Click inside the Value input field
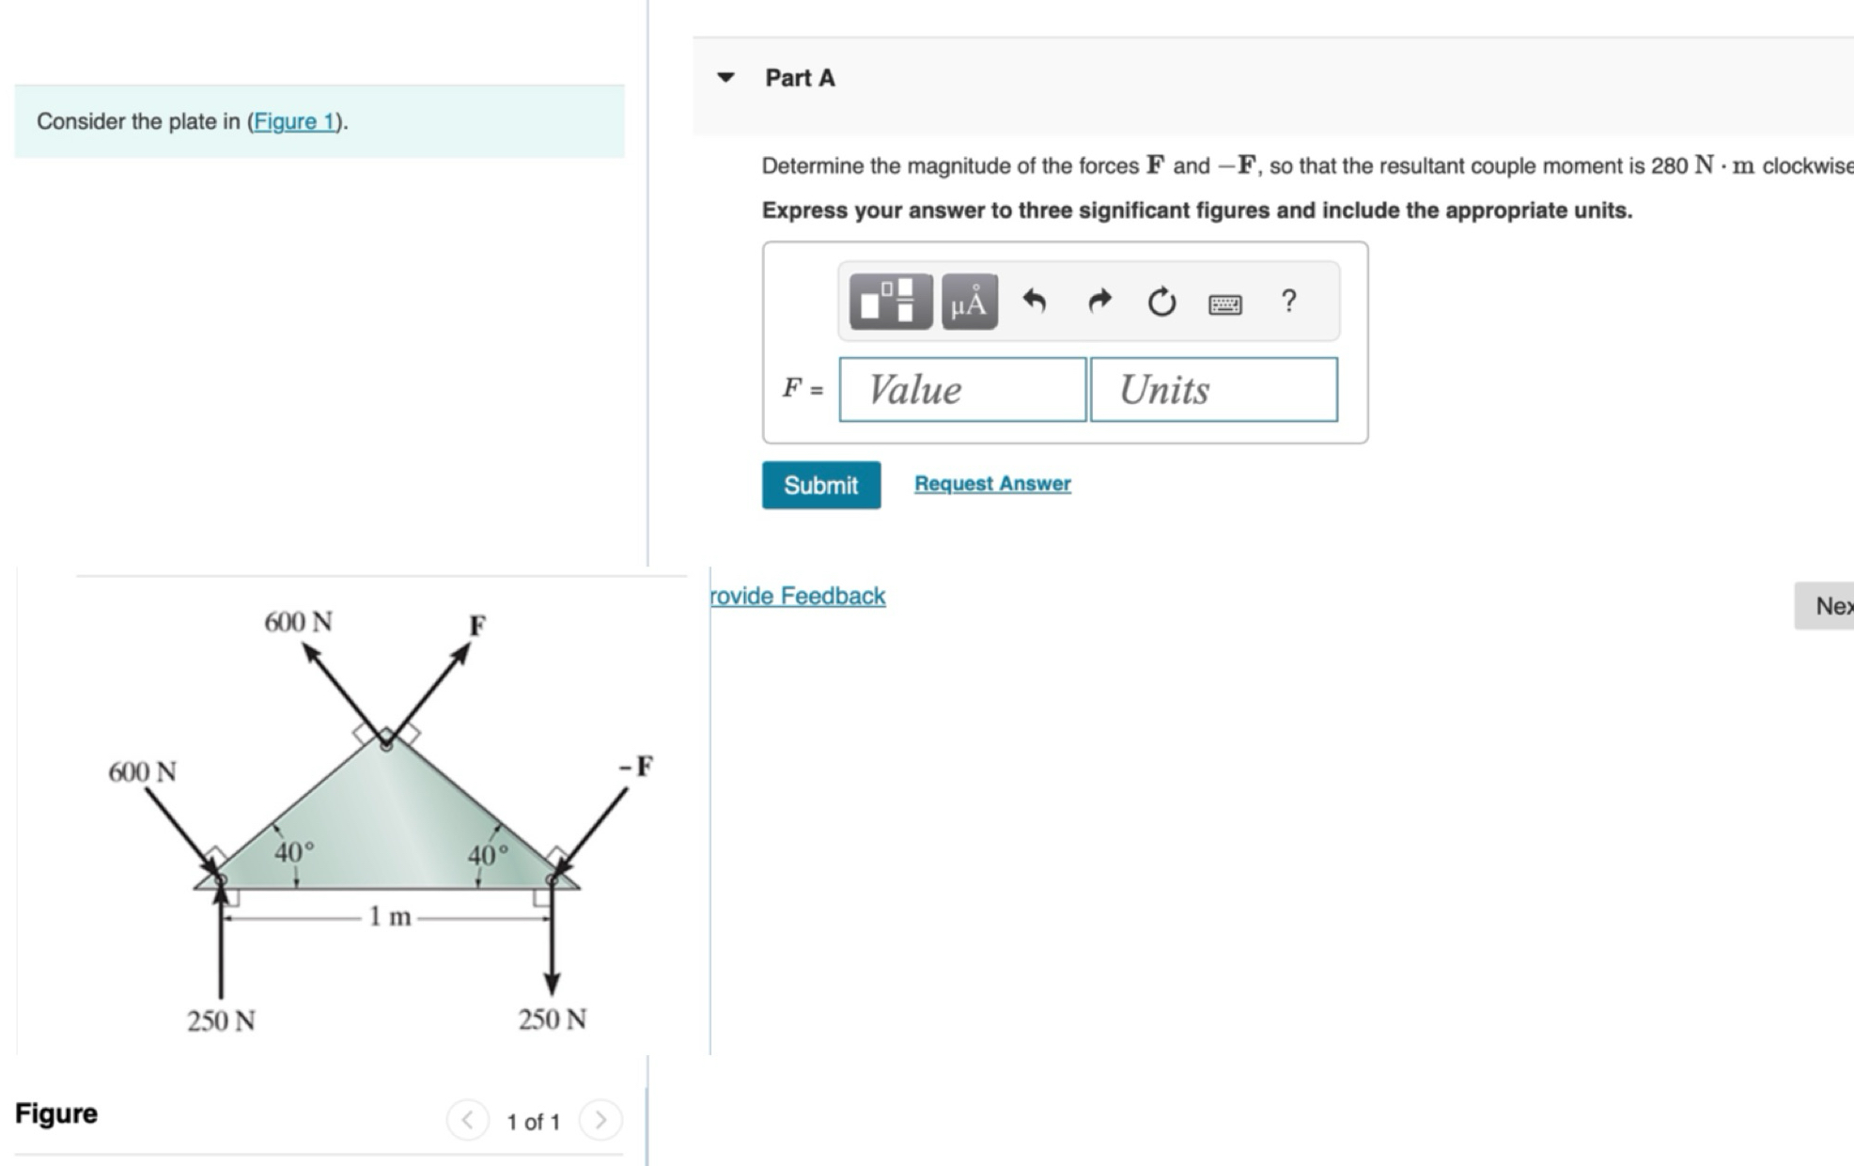The height and width of the screenshot is (1166, 1854). (960, 388)
